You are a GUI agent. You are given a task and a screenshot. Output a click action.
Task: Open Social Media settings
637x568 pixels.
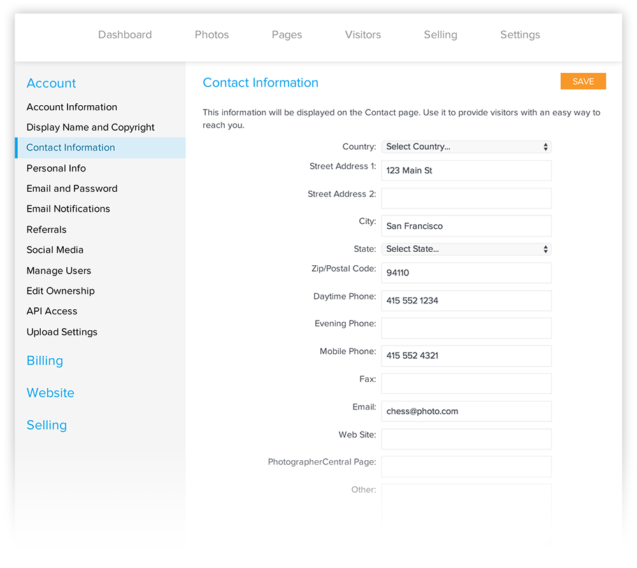coord(55,250)
